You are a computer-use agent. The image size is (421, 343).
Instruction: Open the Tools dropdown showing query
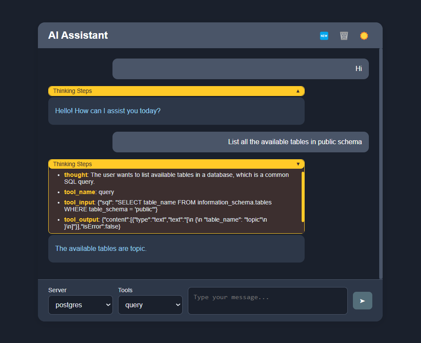point(150,305)
